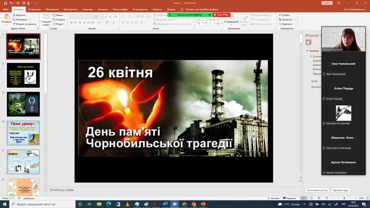Select the gradient fill (Градієнтна) radio option

click(x=311, y=61)
